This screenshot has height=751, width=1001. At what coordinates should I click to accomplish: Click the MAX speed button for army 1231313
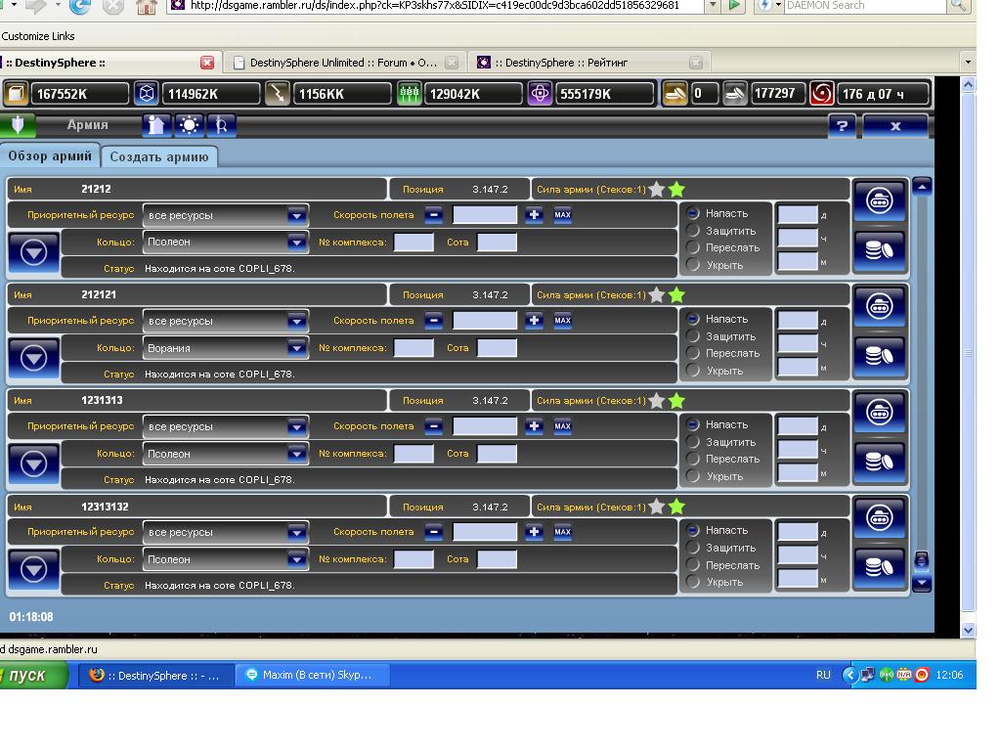coord(562,426)
